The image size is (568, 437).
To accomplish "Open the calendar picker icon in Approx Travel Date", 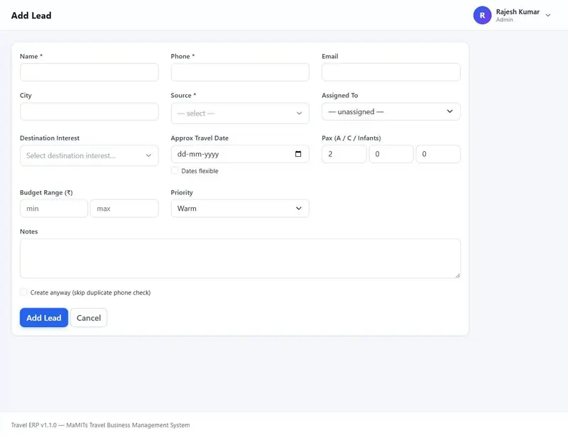I will [298, 154].
